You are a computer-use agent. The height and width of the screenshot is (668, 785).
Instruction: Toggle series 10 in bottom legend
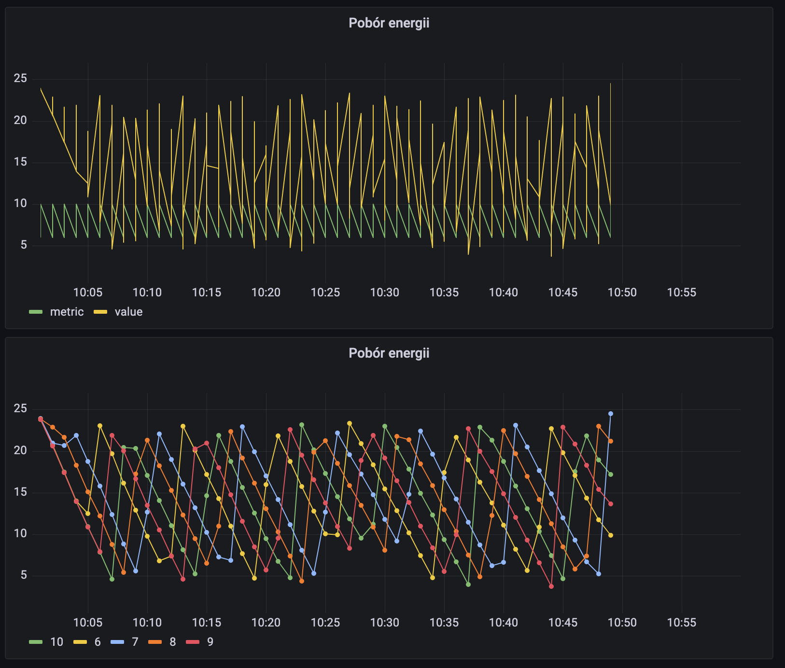[56, 642]
